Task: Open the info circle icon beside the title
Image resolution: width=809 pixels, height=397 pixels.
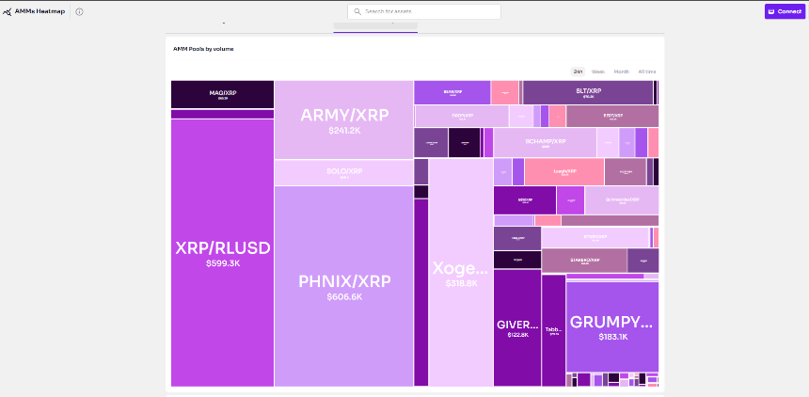Action: click(x=79, y=12)
